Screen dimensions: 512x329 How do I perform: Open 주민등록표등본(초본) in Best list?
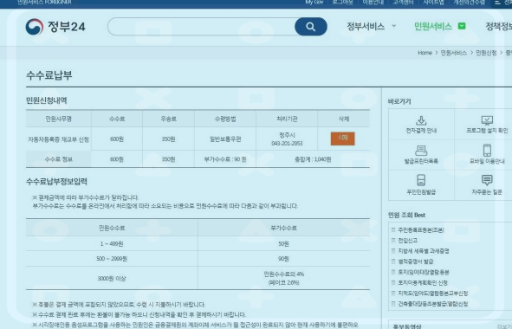click(x=421, y=229)
